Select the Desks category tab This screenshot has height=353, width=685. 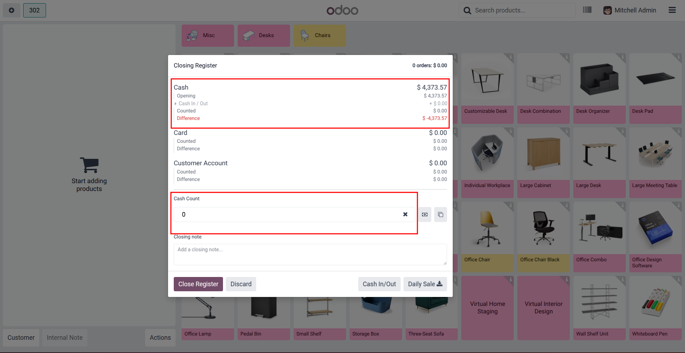coord(264,35)
